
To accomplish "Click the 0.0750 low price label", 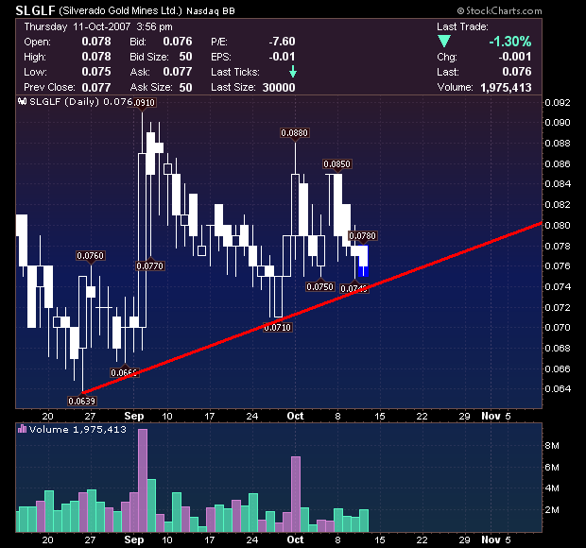I will pyautogui.click(x=319, y=287).
